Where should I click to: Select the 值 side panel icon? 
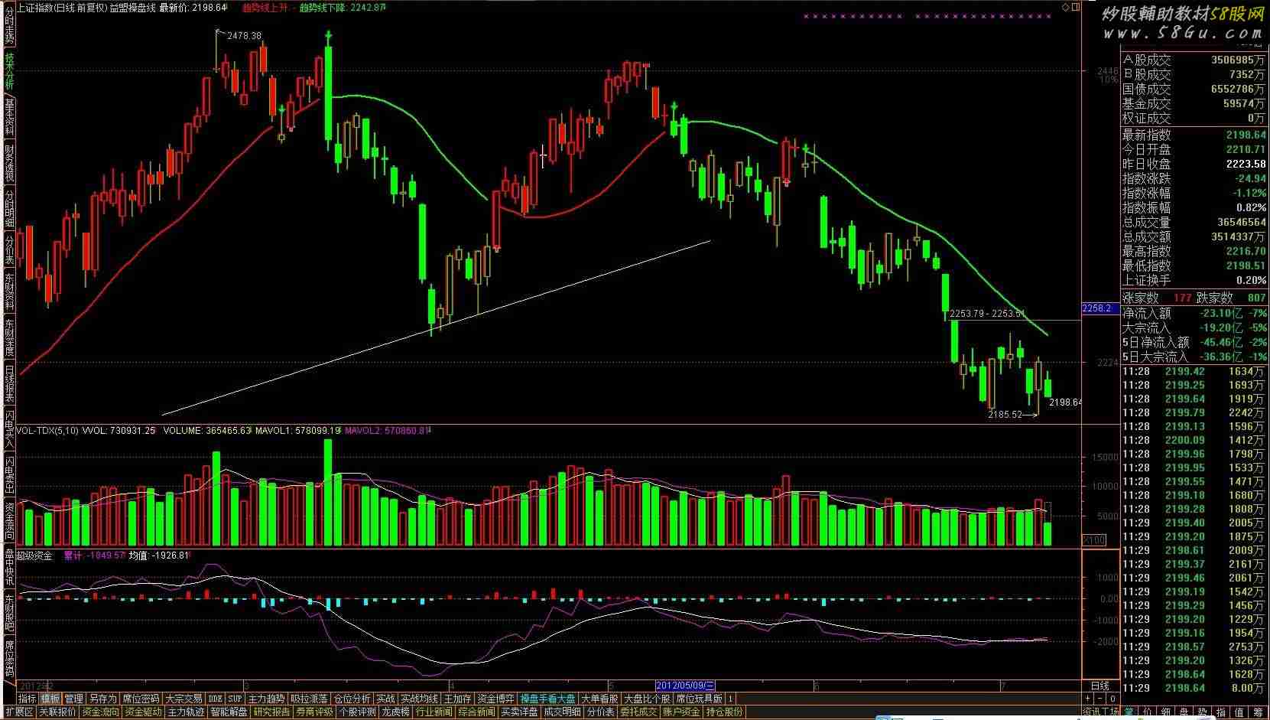pyautogui.click(x=1239, y=712)
